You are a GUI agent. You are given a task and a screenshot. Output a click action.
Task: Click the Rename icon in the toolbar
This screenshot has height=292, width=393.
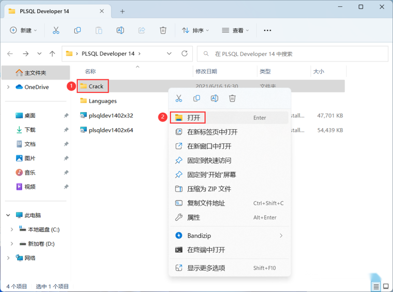[x=120, y=30]
